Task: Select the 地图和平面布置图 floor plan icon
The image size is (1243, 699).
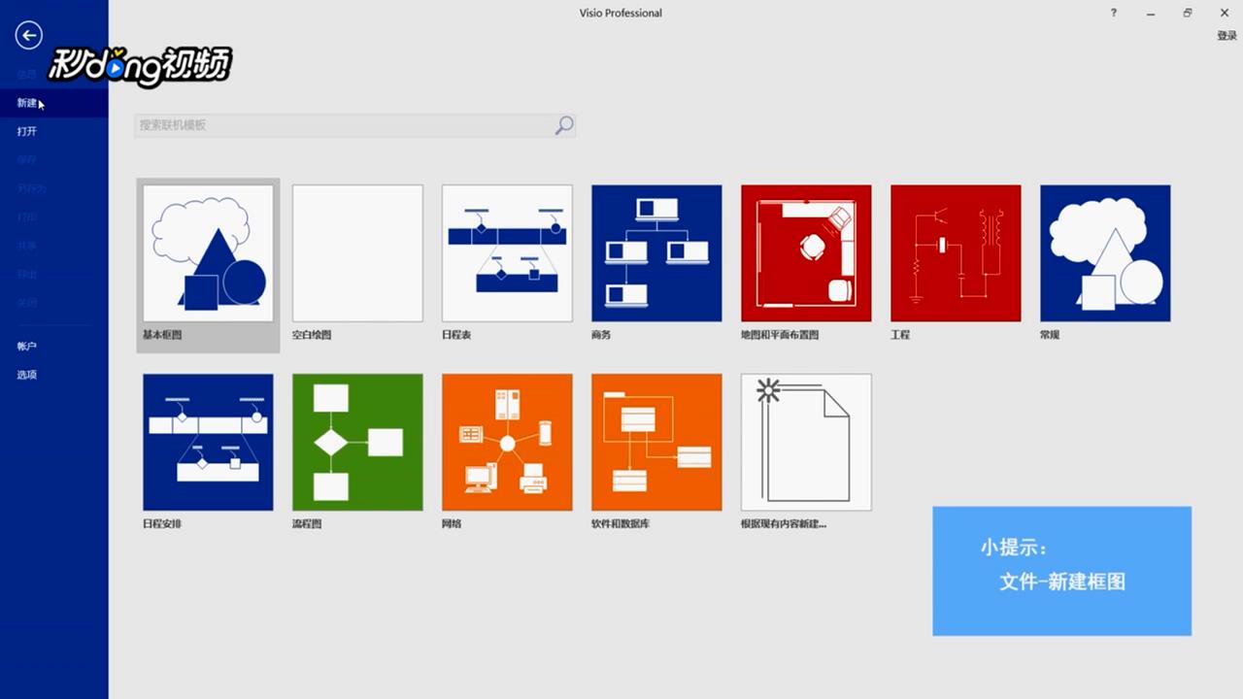Action: point(806,253)
